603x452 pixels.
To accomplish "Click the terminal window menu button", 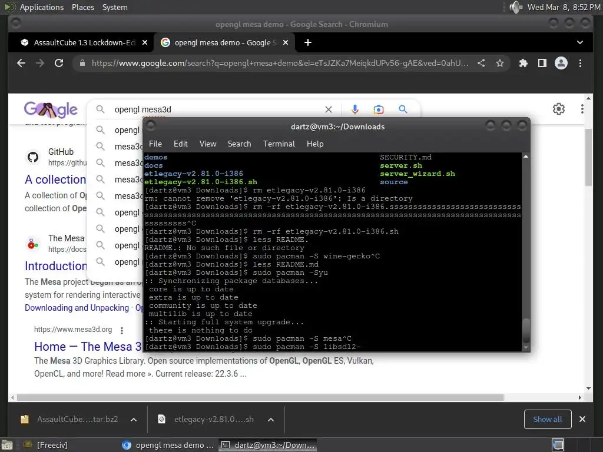I will (151, 125).
